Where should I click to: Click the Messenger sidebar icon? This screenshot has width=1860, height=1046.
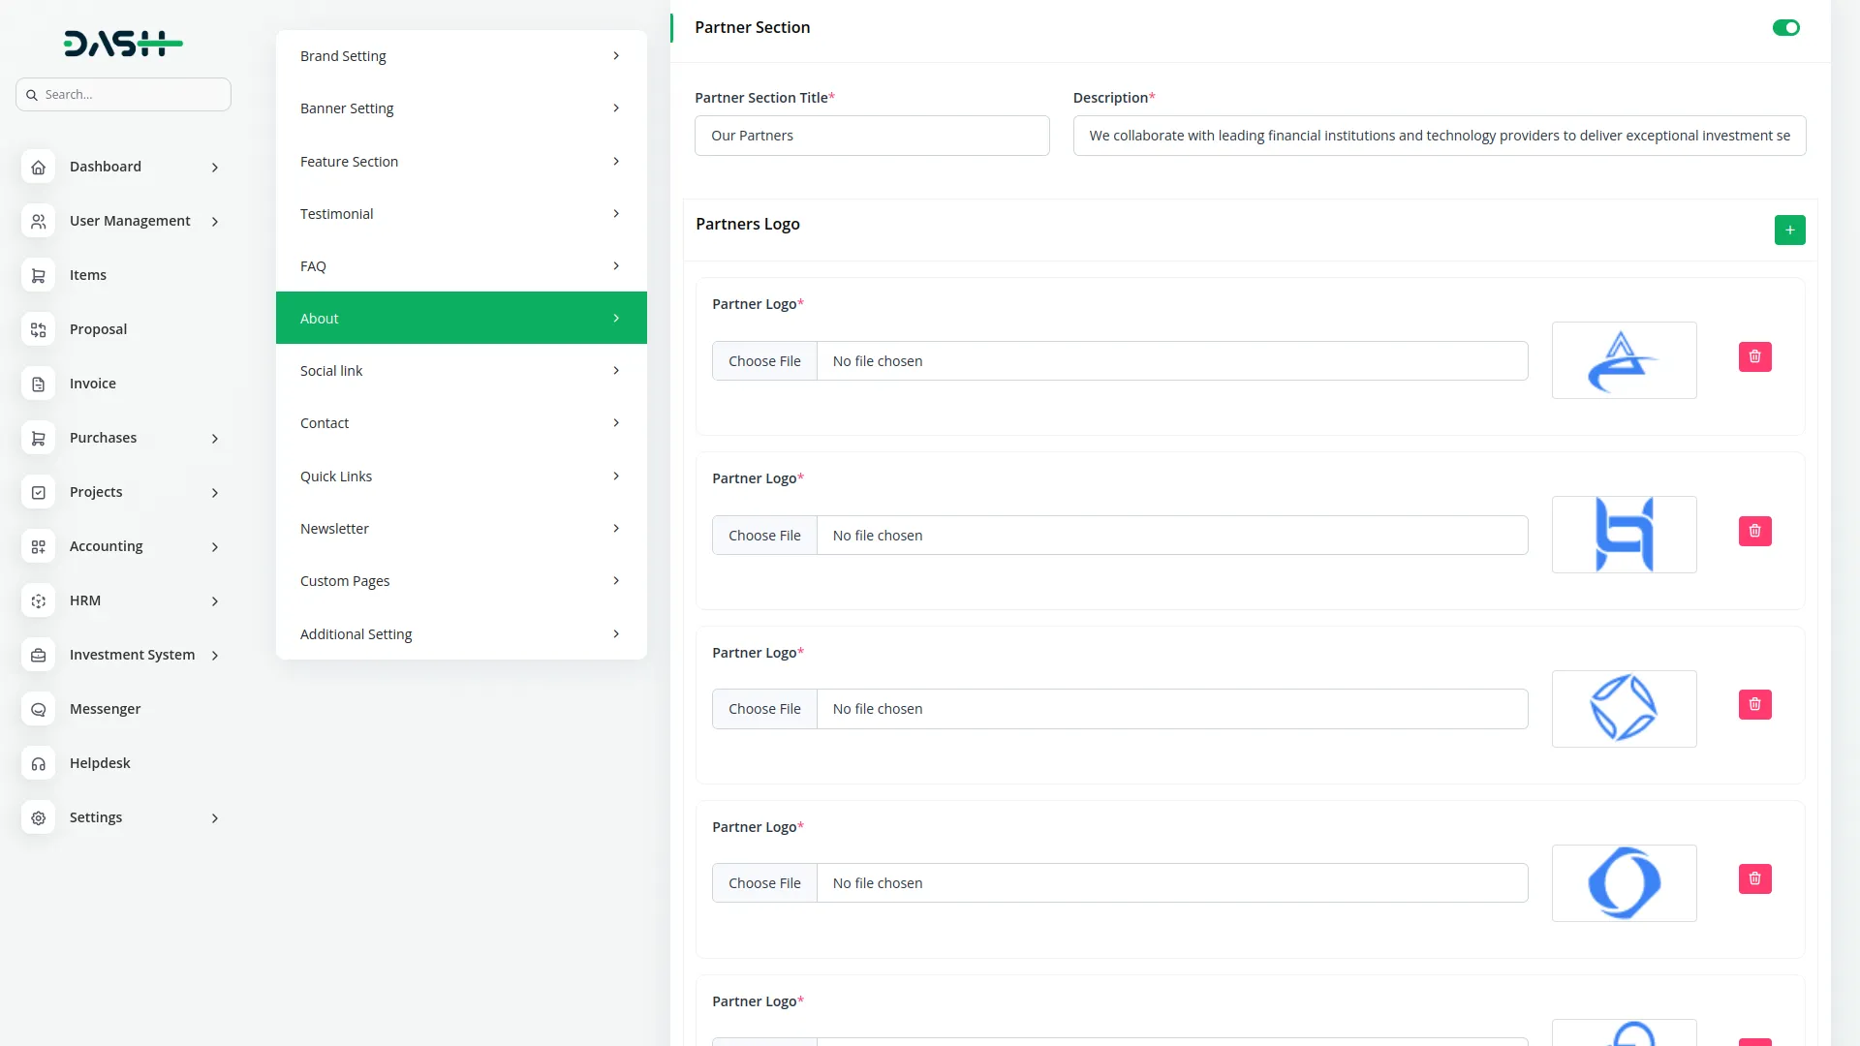point(39,710)
